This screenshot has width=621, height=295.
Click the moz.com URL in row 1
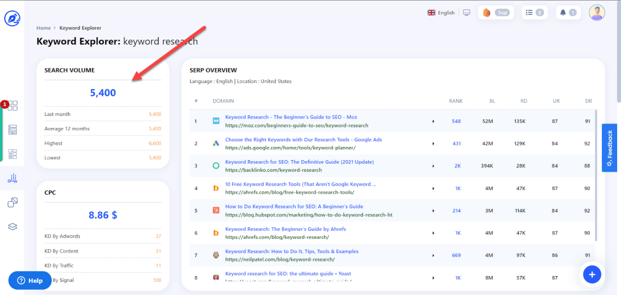click(297, 125)
